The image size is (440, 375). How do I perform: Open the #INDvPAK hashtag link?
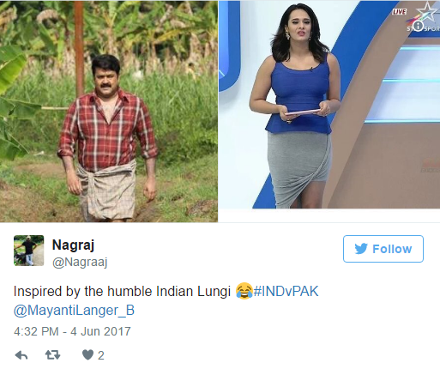[286, 292]
